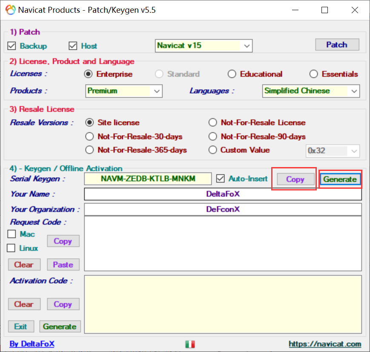Image resolution: width=370 pixels, height=352 pixels.
Task: Toggle the Backup checkbox
Action: point(11,46)
